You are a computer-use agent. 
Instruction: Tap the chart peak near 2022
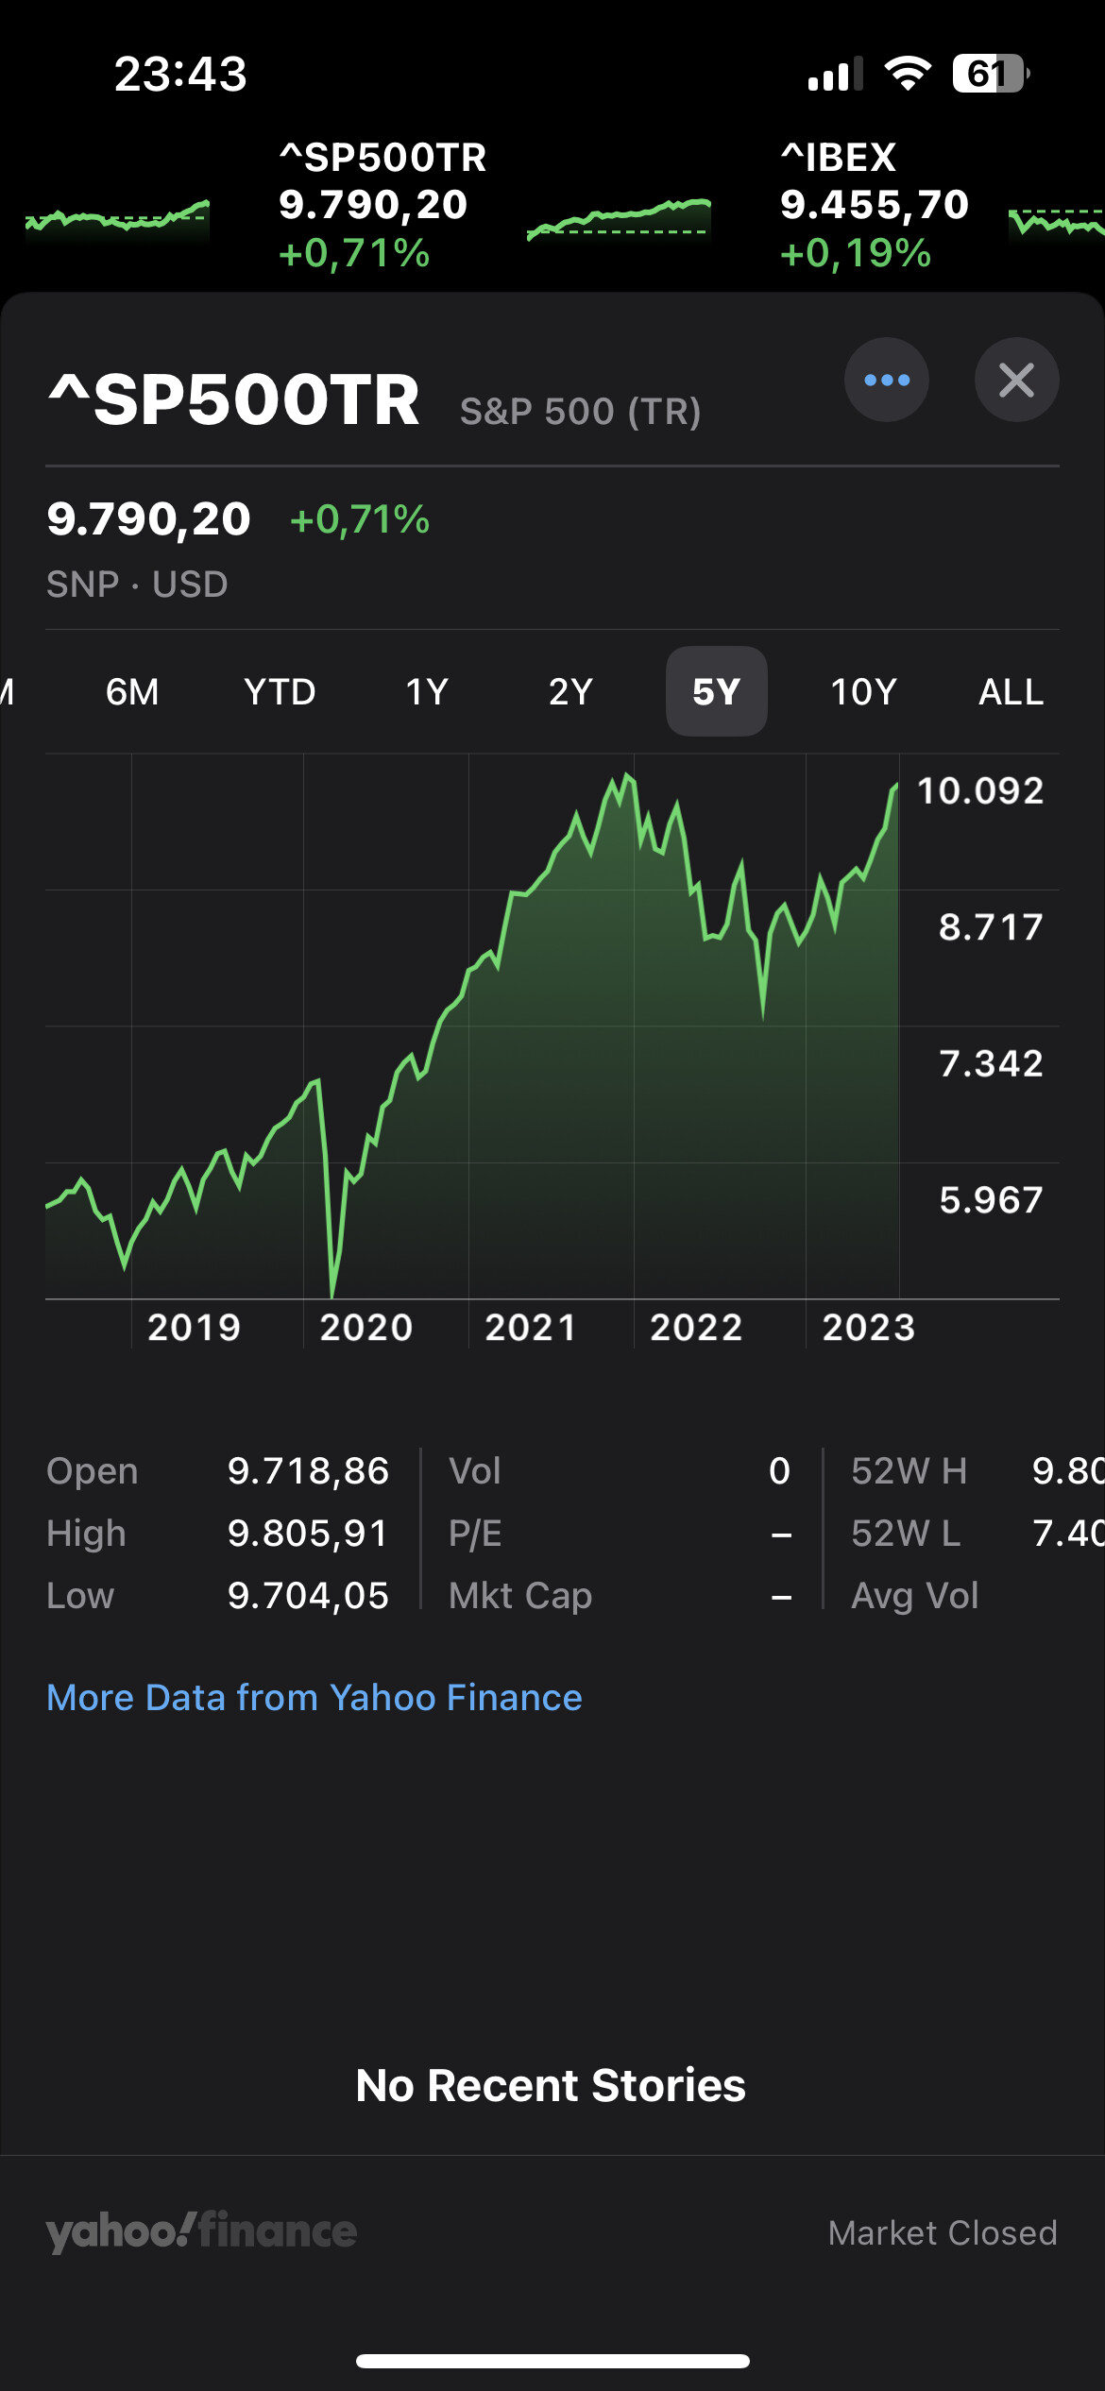tap(628, 778)
